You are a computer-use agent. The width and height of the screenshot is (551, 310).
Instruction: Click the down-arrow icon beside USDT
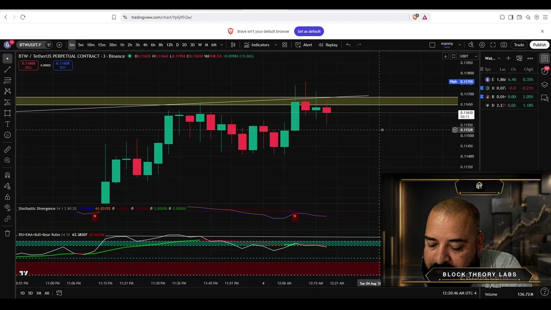[x=446, y=56]
